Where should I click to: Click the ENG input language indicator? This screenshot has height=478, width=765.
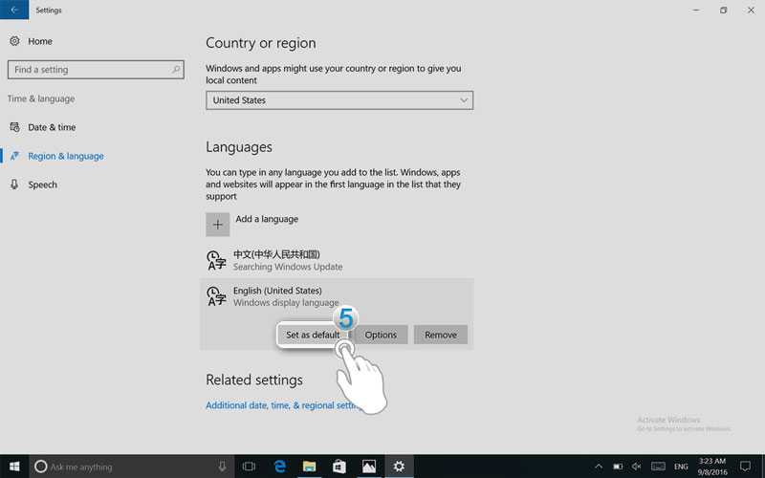click(x=681, y=467)
